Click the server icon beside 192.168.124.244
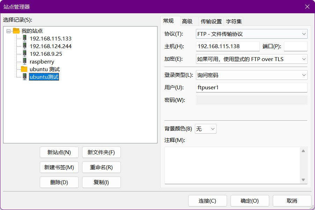The height and width of the screenshot is (210, 315). 24,46
